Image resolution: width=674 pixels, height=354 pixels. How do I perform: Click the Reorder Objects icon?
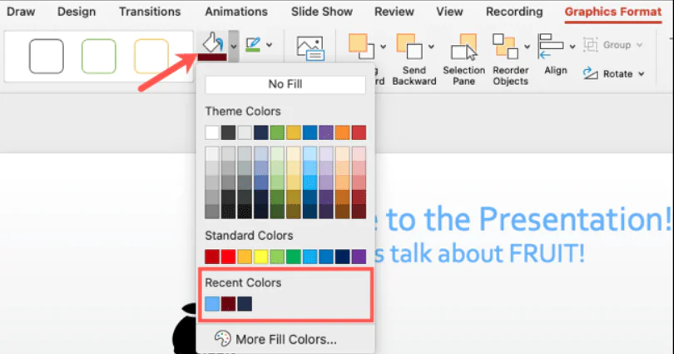pos(505,46)
